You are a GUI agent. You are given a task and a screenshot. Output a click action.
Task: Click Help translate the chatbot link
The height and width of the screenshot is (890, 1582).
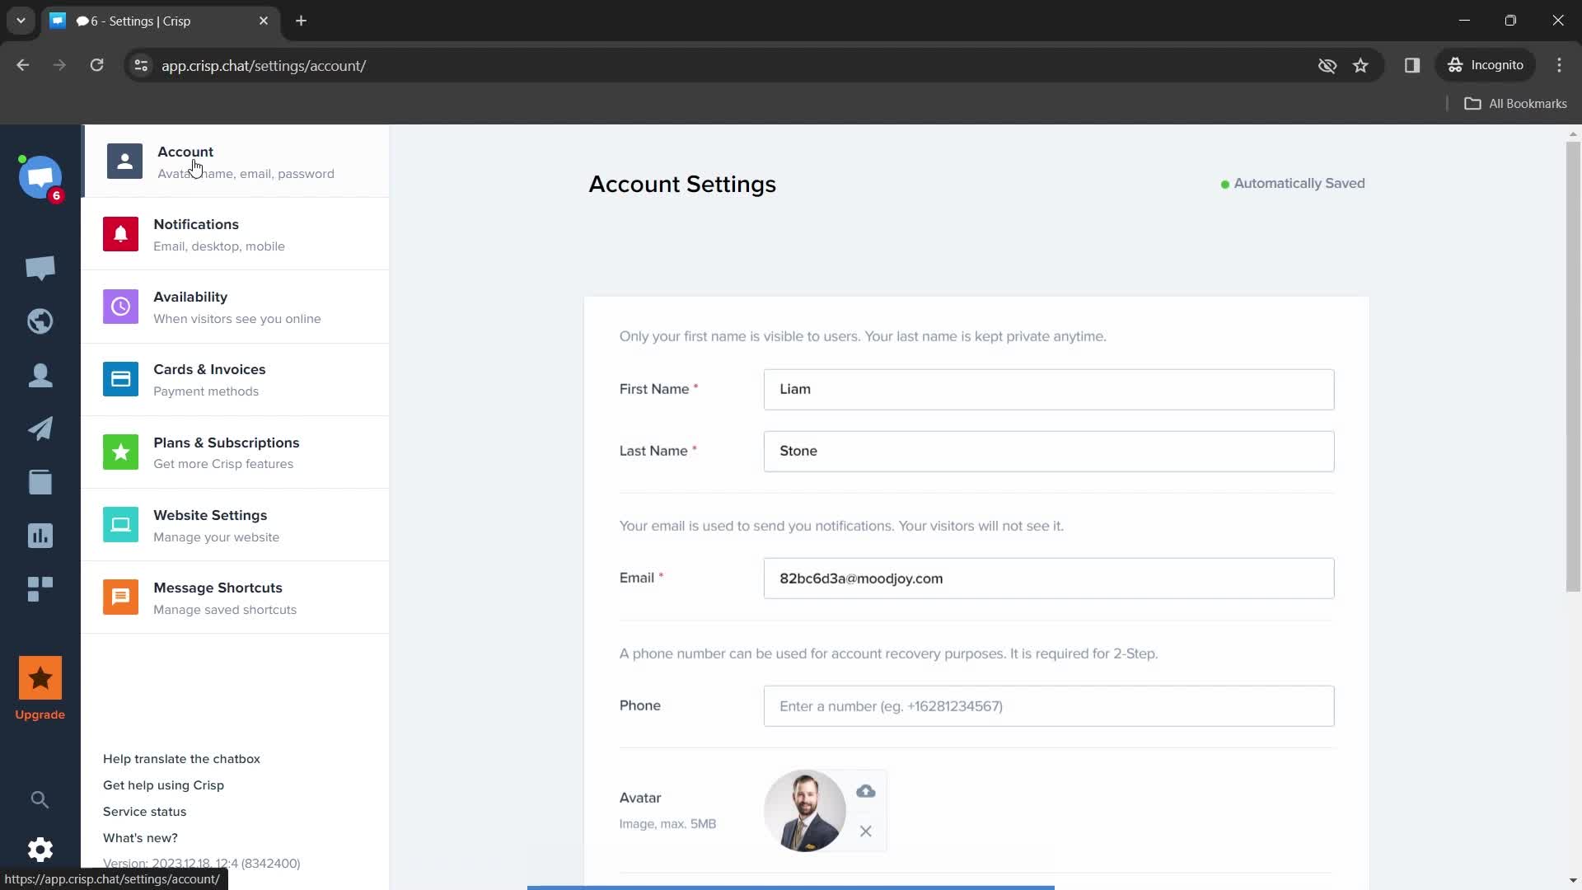tap(183, 757)
